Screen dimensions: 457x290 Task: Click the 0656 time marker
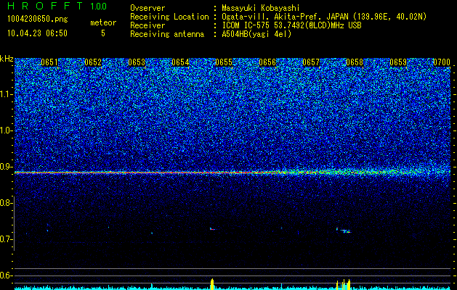coord(267,62)
